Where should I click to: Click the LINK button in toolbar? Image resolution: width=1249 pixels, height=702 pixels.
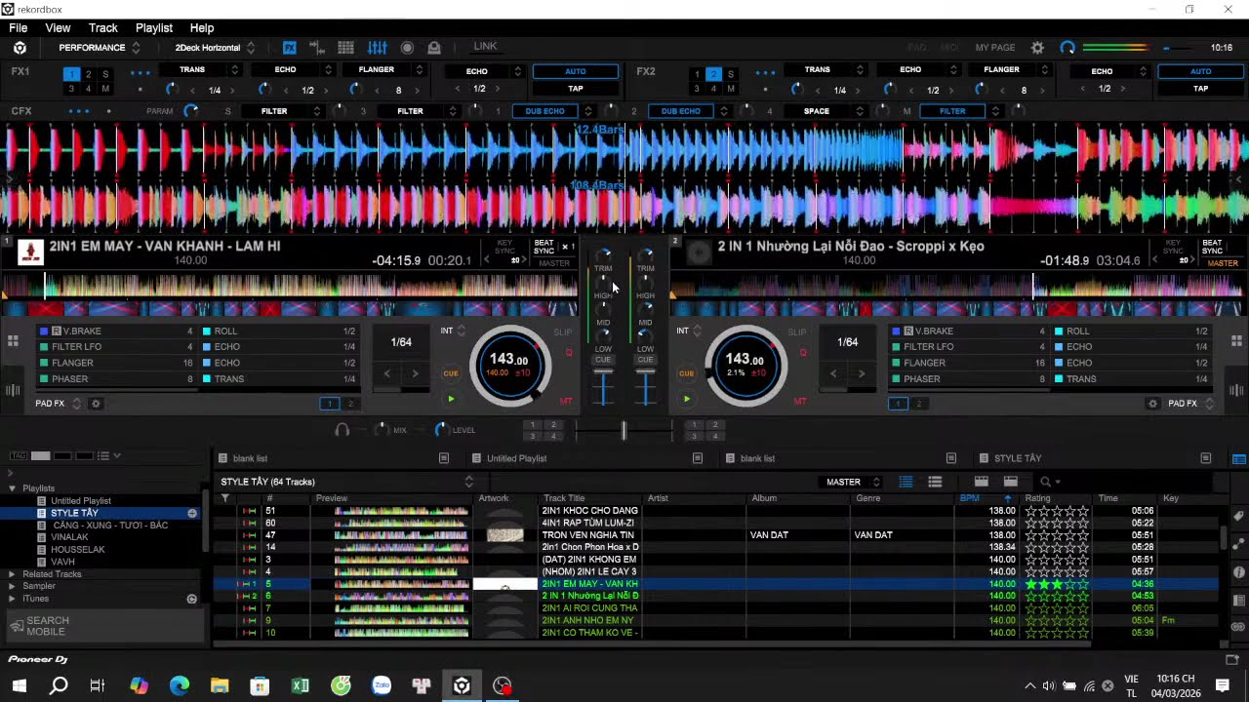tap(485, 47)
